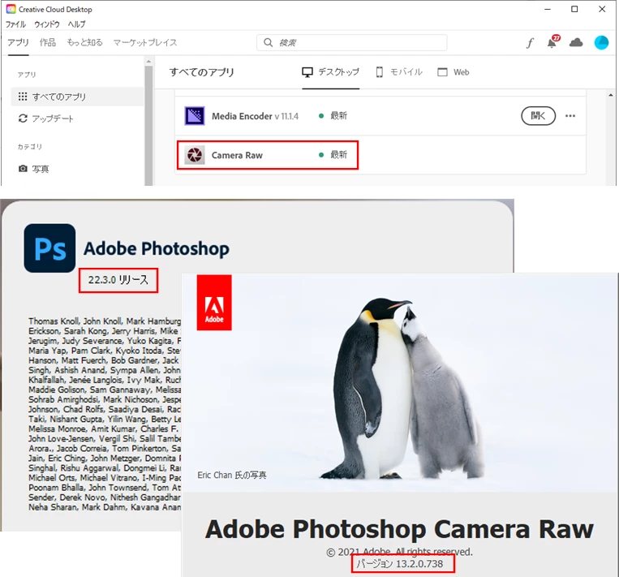
Task: Click バージョン 13.2.0.738 text
Action: [399, 563]
